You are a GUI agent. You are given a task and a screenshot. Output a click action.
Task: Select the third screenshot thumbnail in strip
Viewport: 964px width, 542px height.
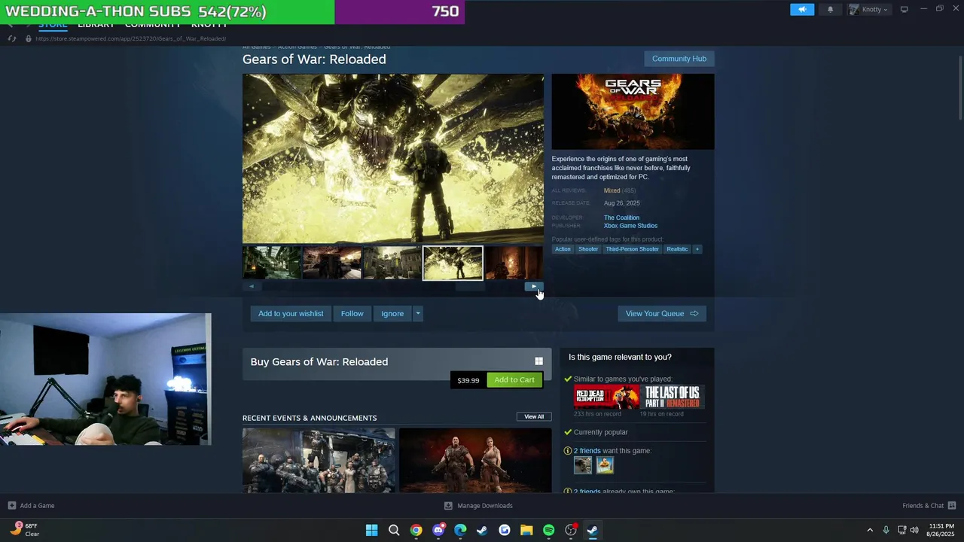pyautogui.click(x=392, y=263)
